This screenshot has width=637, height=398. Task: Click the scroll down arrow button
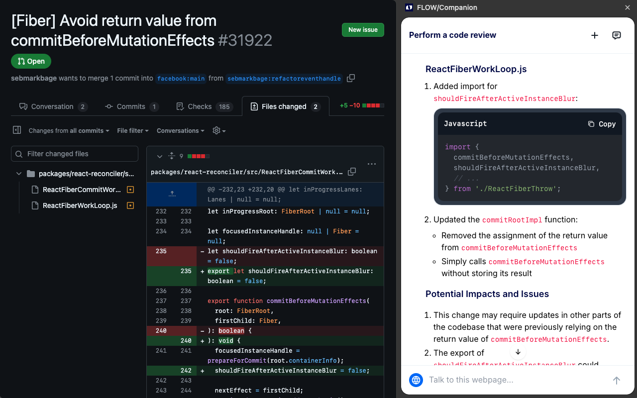pyautogui.click(x=518, y=352)
